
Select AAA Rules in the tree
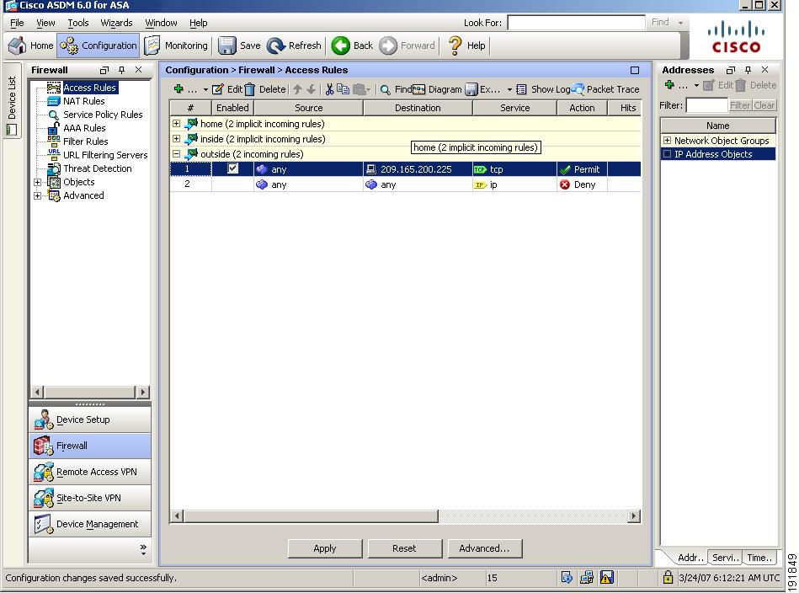[84, 128]
